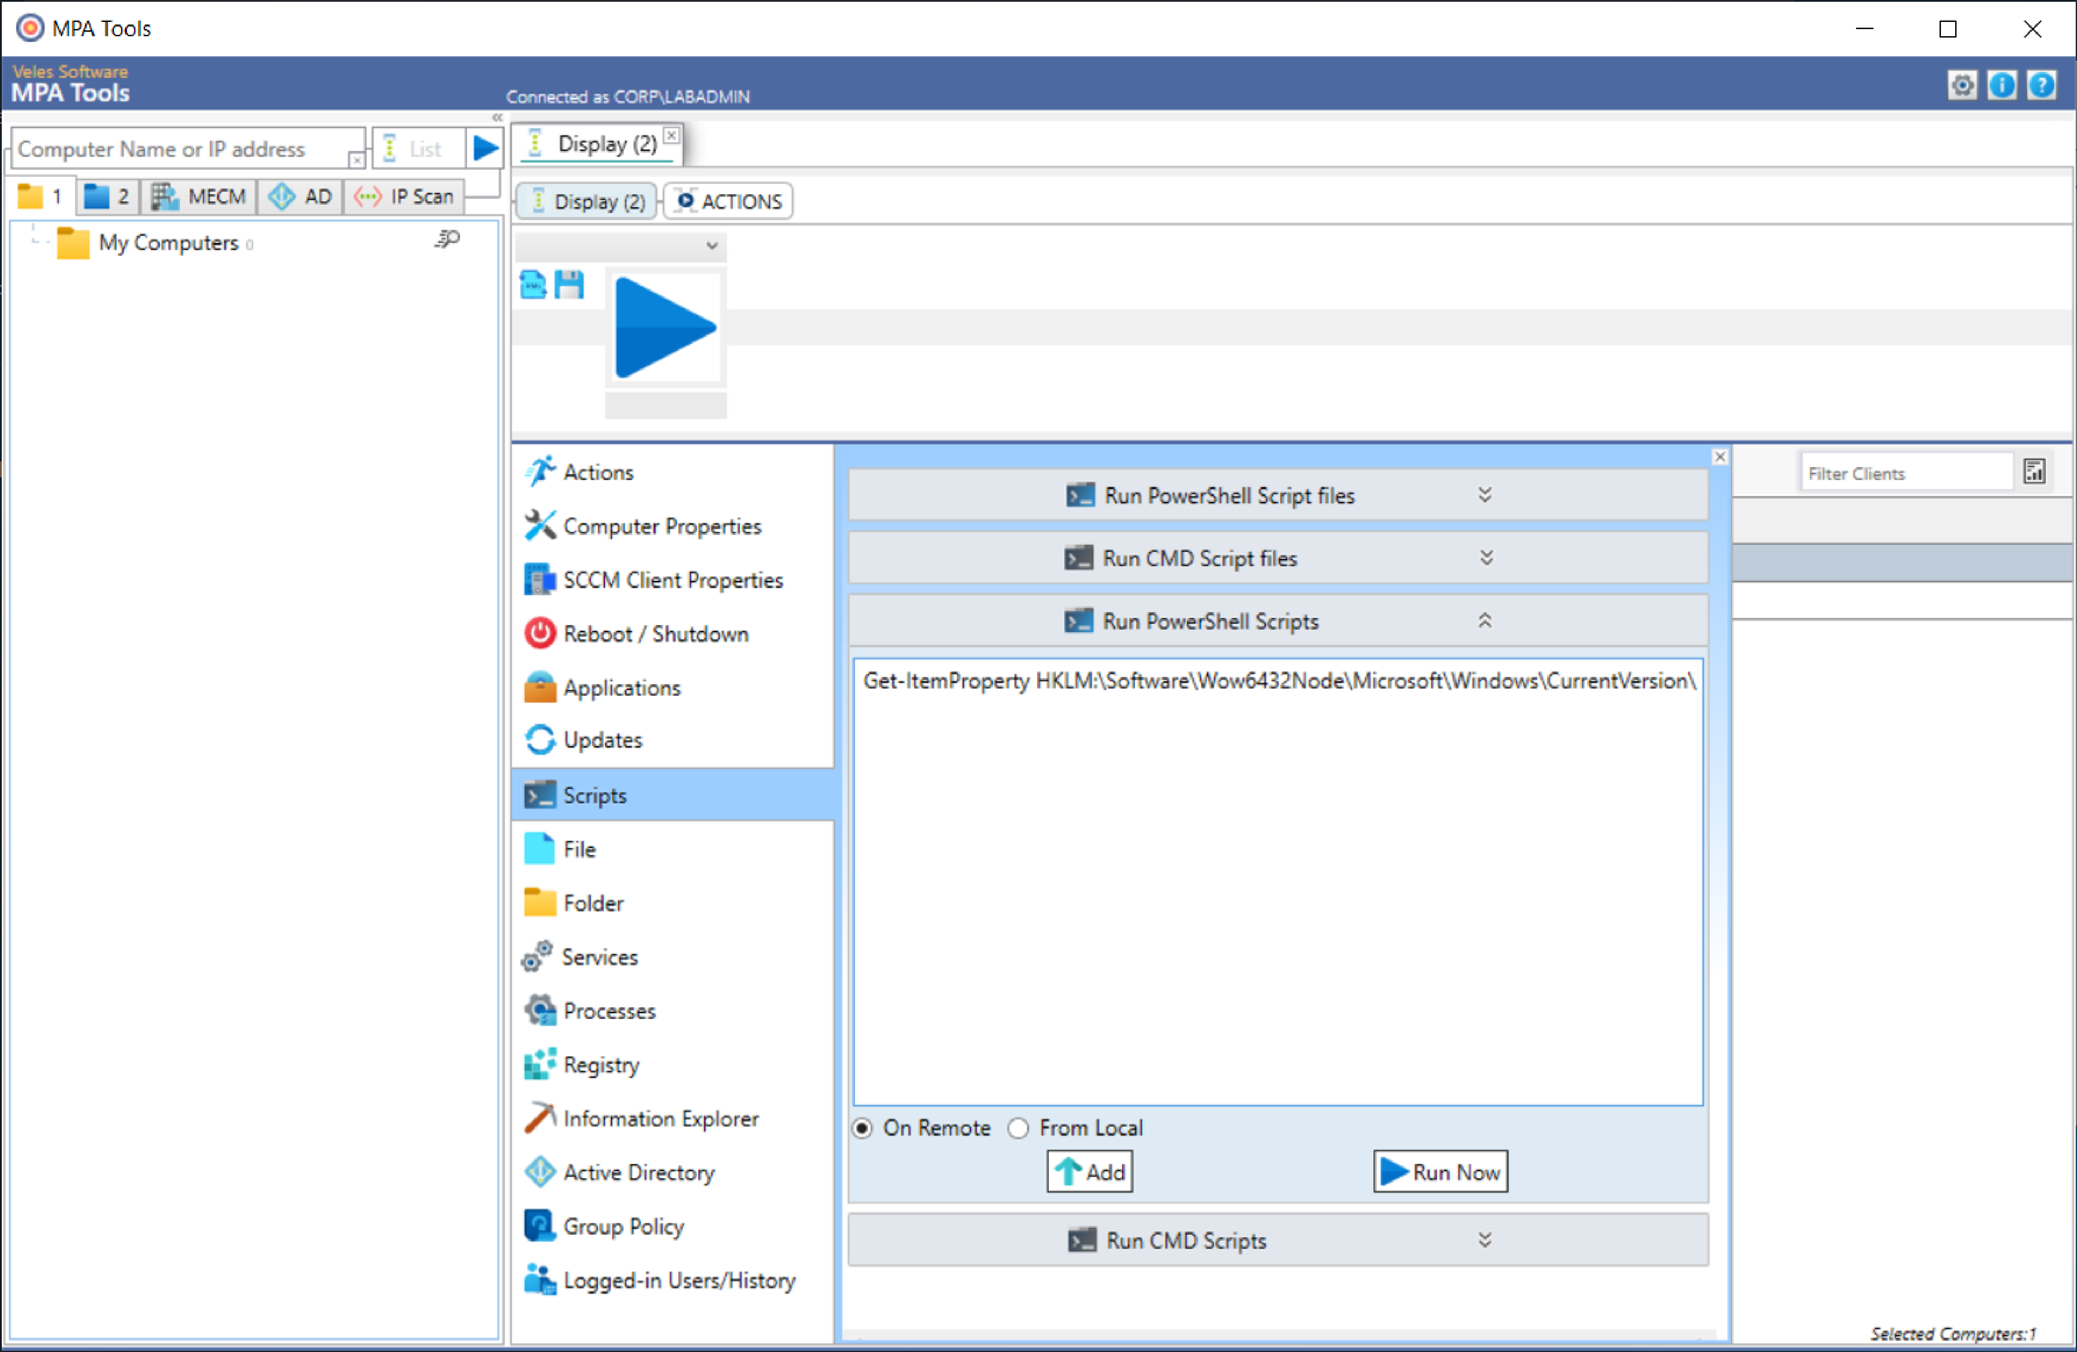2077x1352 pixels.
Task: Click the blue play arrow next to List
Action: [484, 148]
